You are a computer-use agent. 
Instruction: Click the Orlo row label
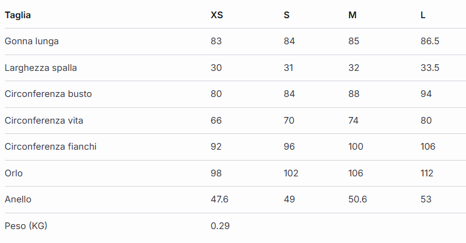pyautogui.click(x=13, y=173)
